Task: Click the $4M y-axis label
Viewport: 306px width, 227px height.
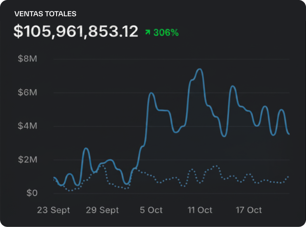Action: pos(27,126)
